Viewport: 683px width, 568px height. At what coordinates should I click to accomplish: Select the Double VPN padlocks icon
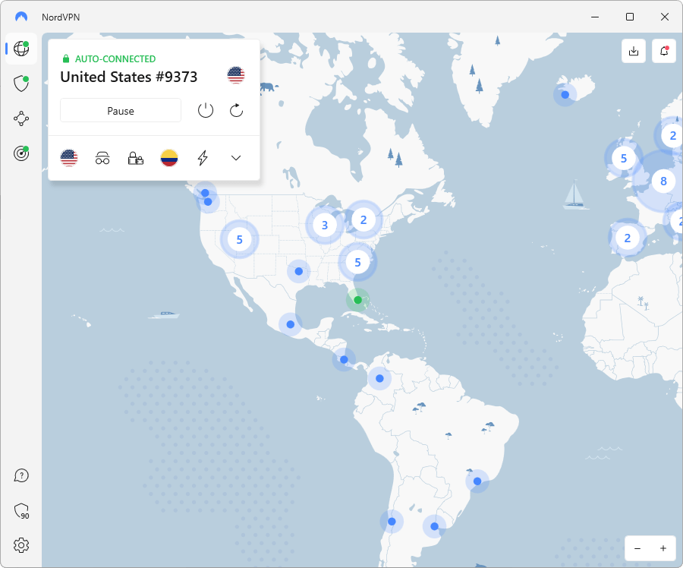pos(136,158)
